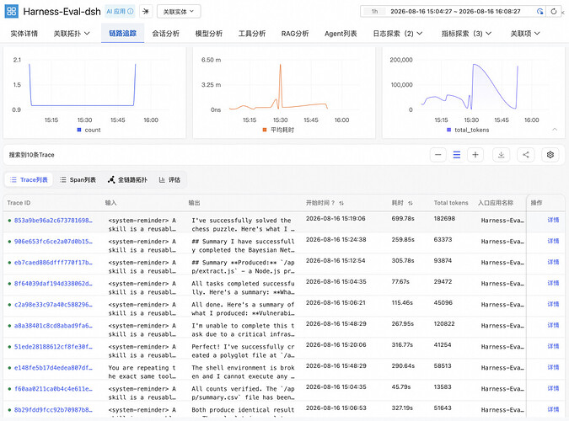Click 详情 for the 115.46s trace

553,304
